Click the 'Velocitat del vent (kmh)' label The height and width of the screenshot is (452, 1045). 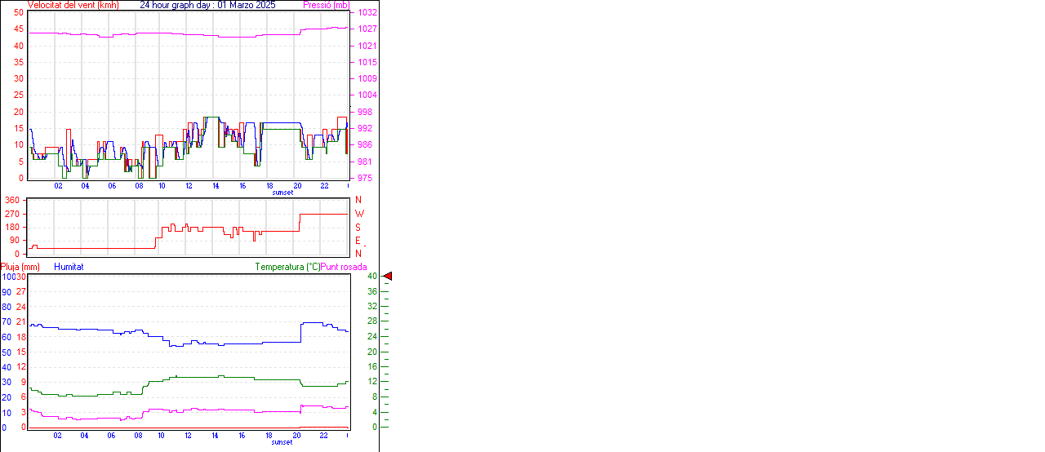73,5
